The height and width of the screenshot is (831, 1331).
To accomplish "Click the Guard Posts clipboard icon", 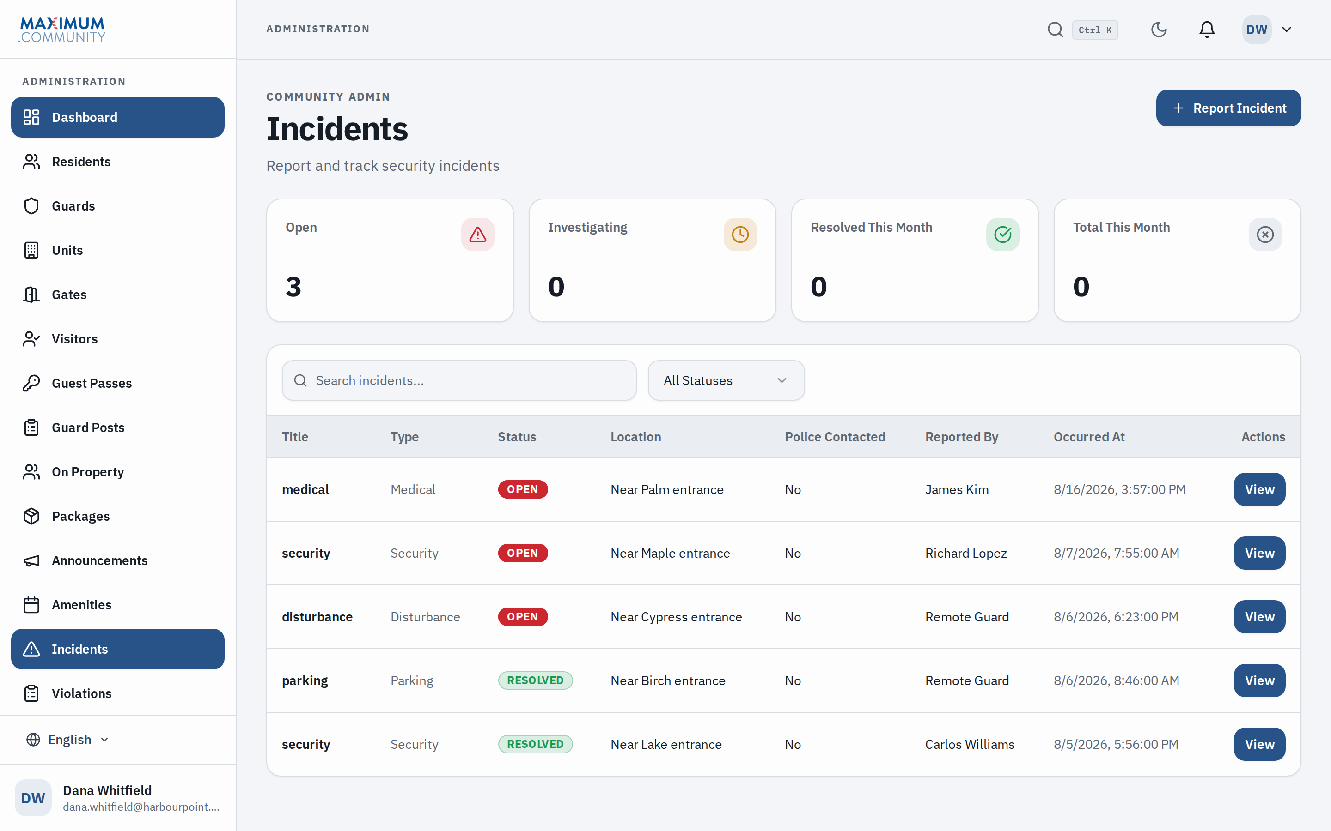I will point(31,428).
